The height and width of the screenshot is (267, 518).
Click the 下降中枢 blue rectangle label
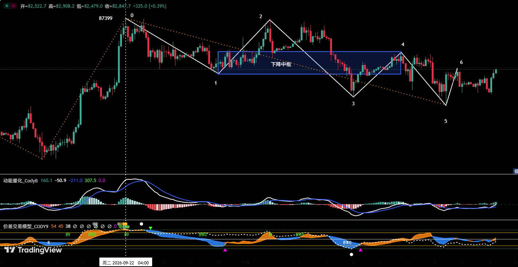click(x=281, y=64)
